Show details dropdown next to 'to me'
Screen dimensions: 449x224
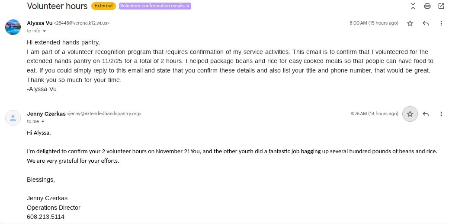(x=43, y=122)
